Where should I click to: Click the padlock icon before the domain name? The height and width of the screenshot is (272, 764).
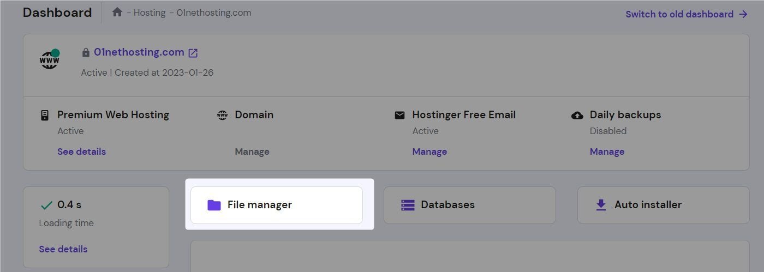pyautogui.click(x=86, y=53)
